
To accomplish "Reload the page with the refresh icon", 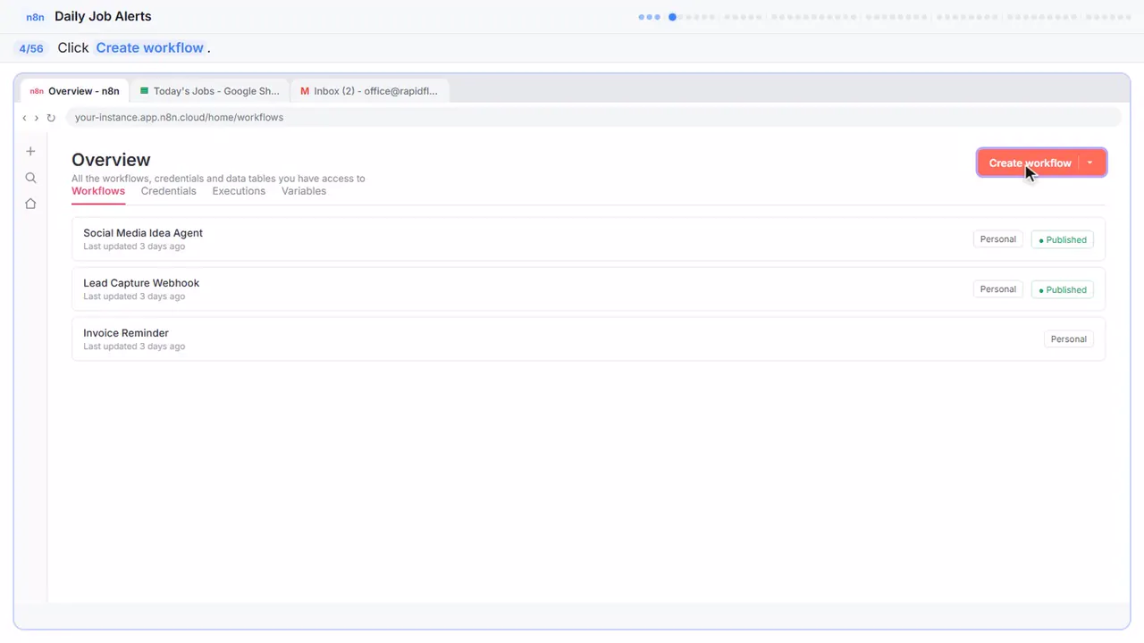I will tap(51, 118).
